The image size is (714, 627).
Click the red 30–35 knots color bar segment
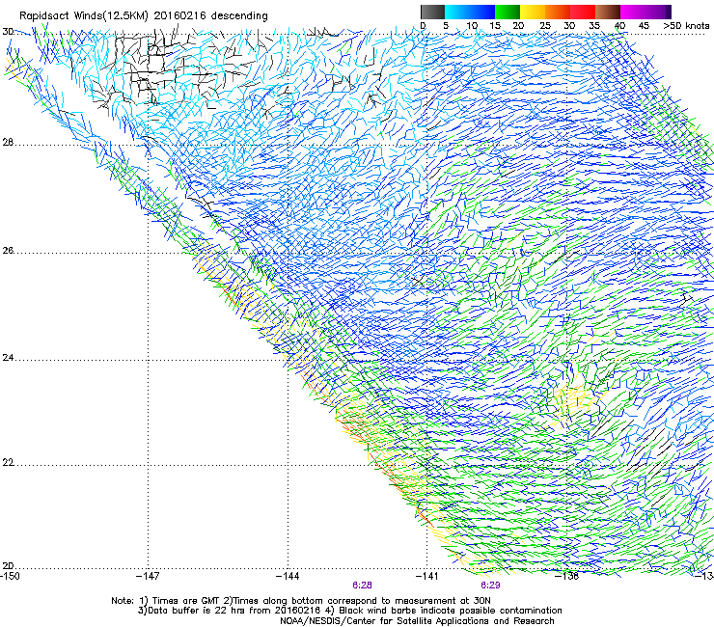coord(583,12)
